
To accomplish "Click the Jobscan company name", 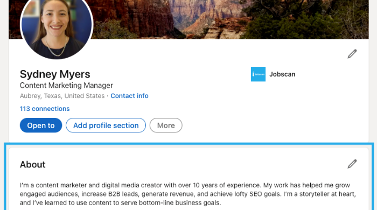I will (x=282, y=74).
